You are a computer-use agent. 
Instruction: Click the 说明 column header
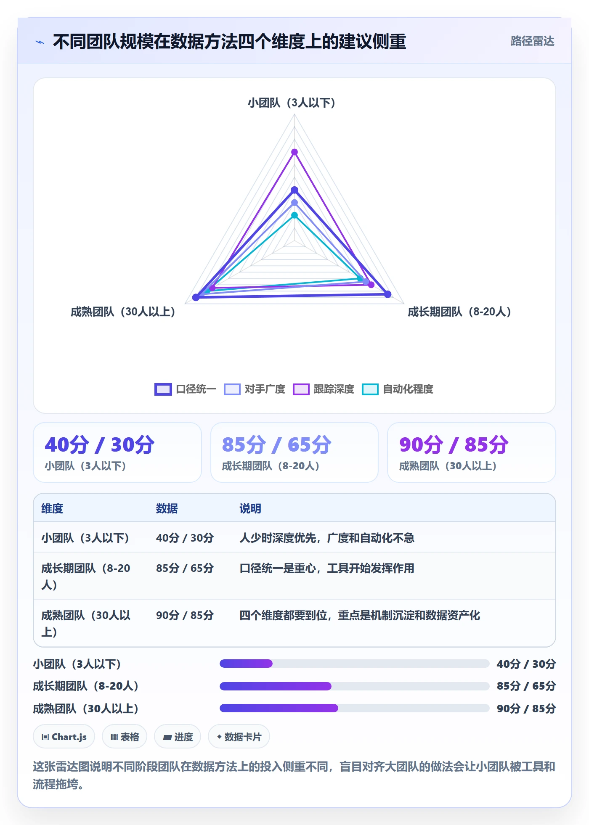pos(250,509)
